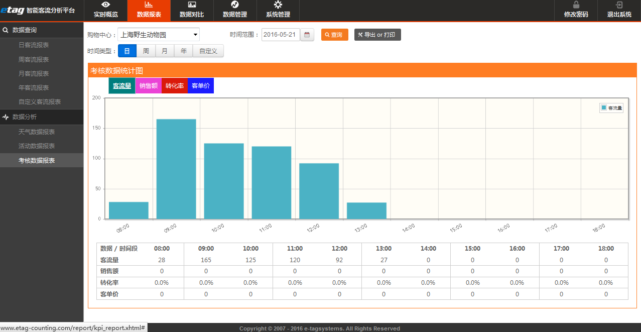Open 考核数据报表 in the sidebar
Viewport: 641px width, 332px height.
tap(42, 160)
